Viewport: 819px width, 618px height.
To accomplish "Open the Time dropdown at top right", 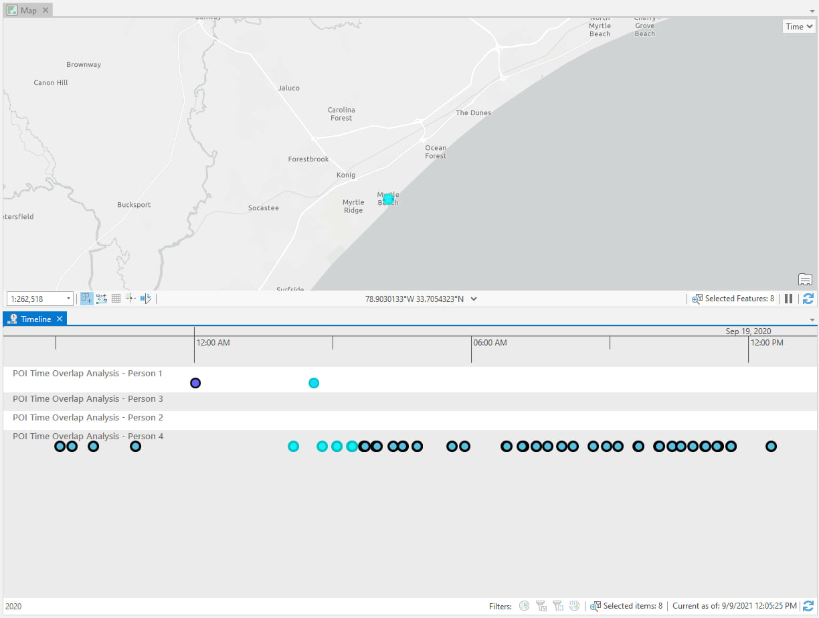I will click(798, 26).
